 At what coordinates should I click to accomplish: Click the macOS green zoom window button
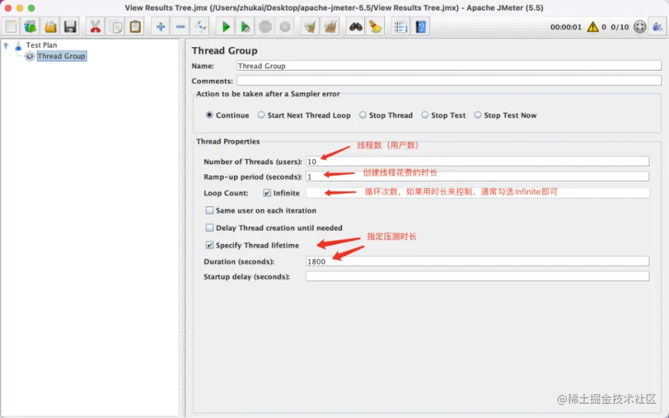tap(31, 8)
